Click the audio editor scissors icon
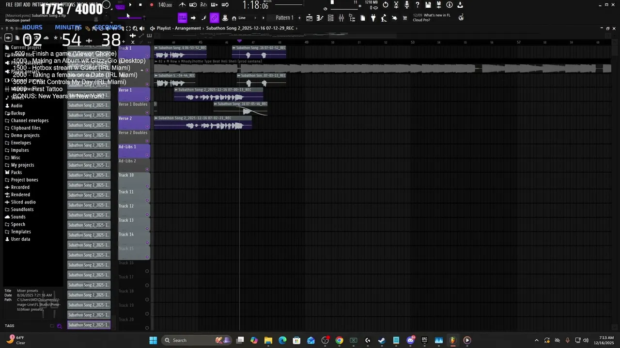The height and width of the screenshot is (348, 620). click(x=396, y=5)
